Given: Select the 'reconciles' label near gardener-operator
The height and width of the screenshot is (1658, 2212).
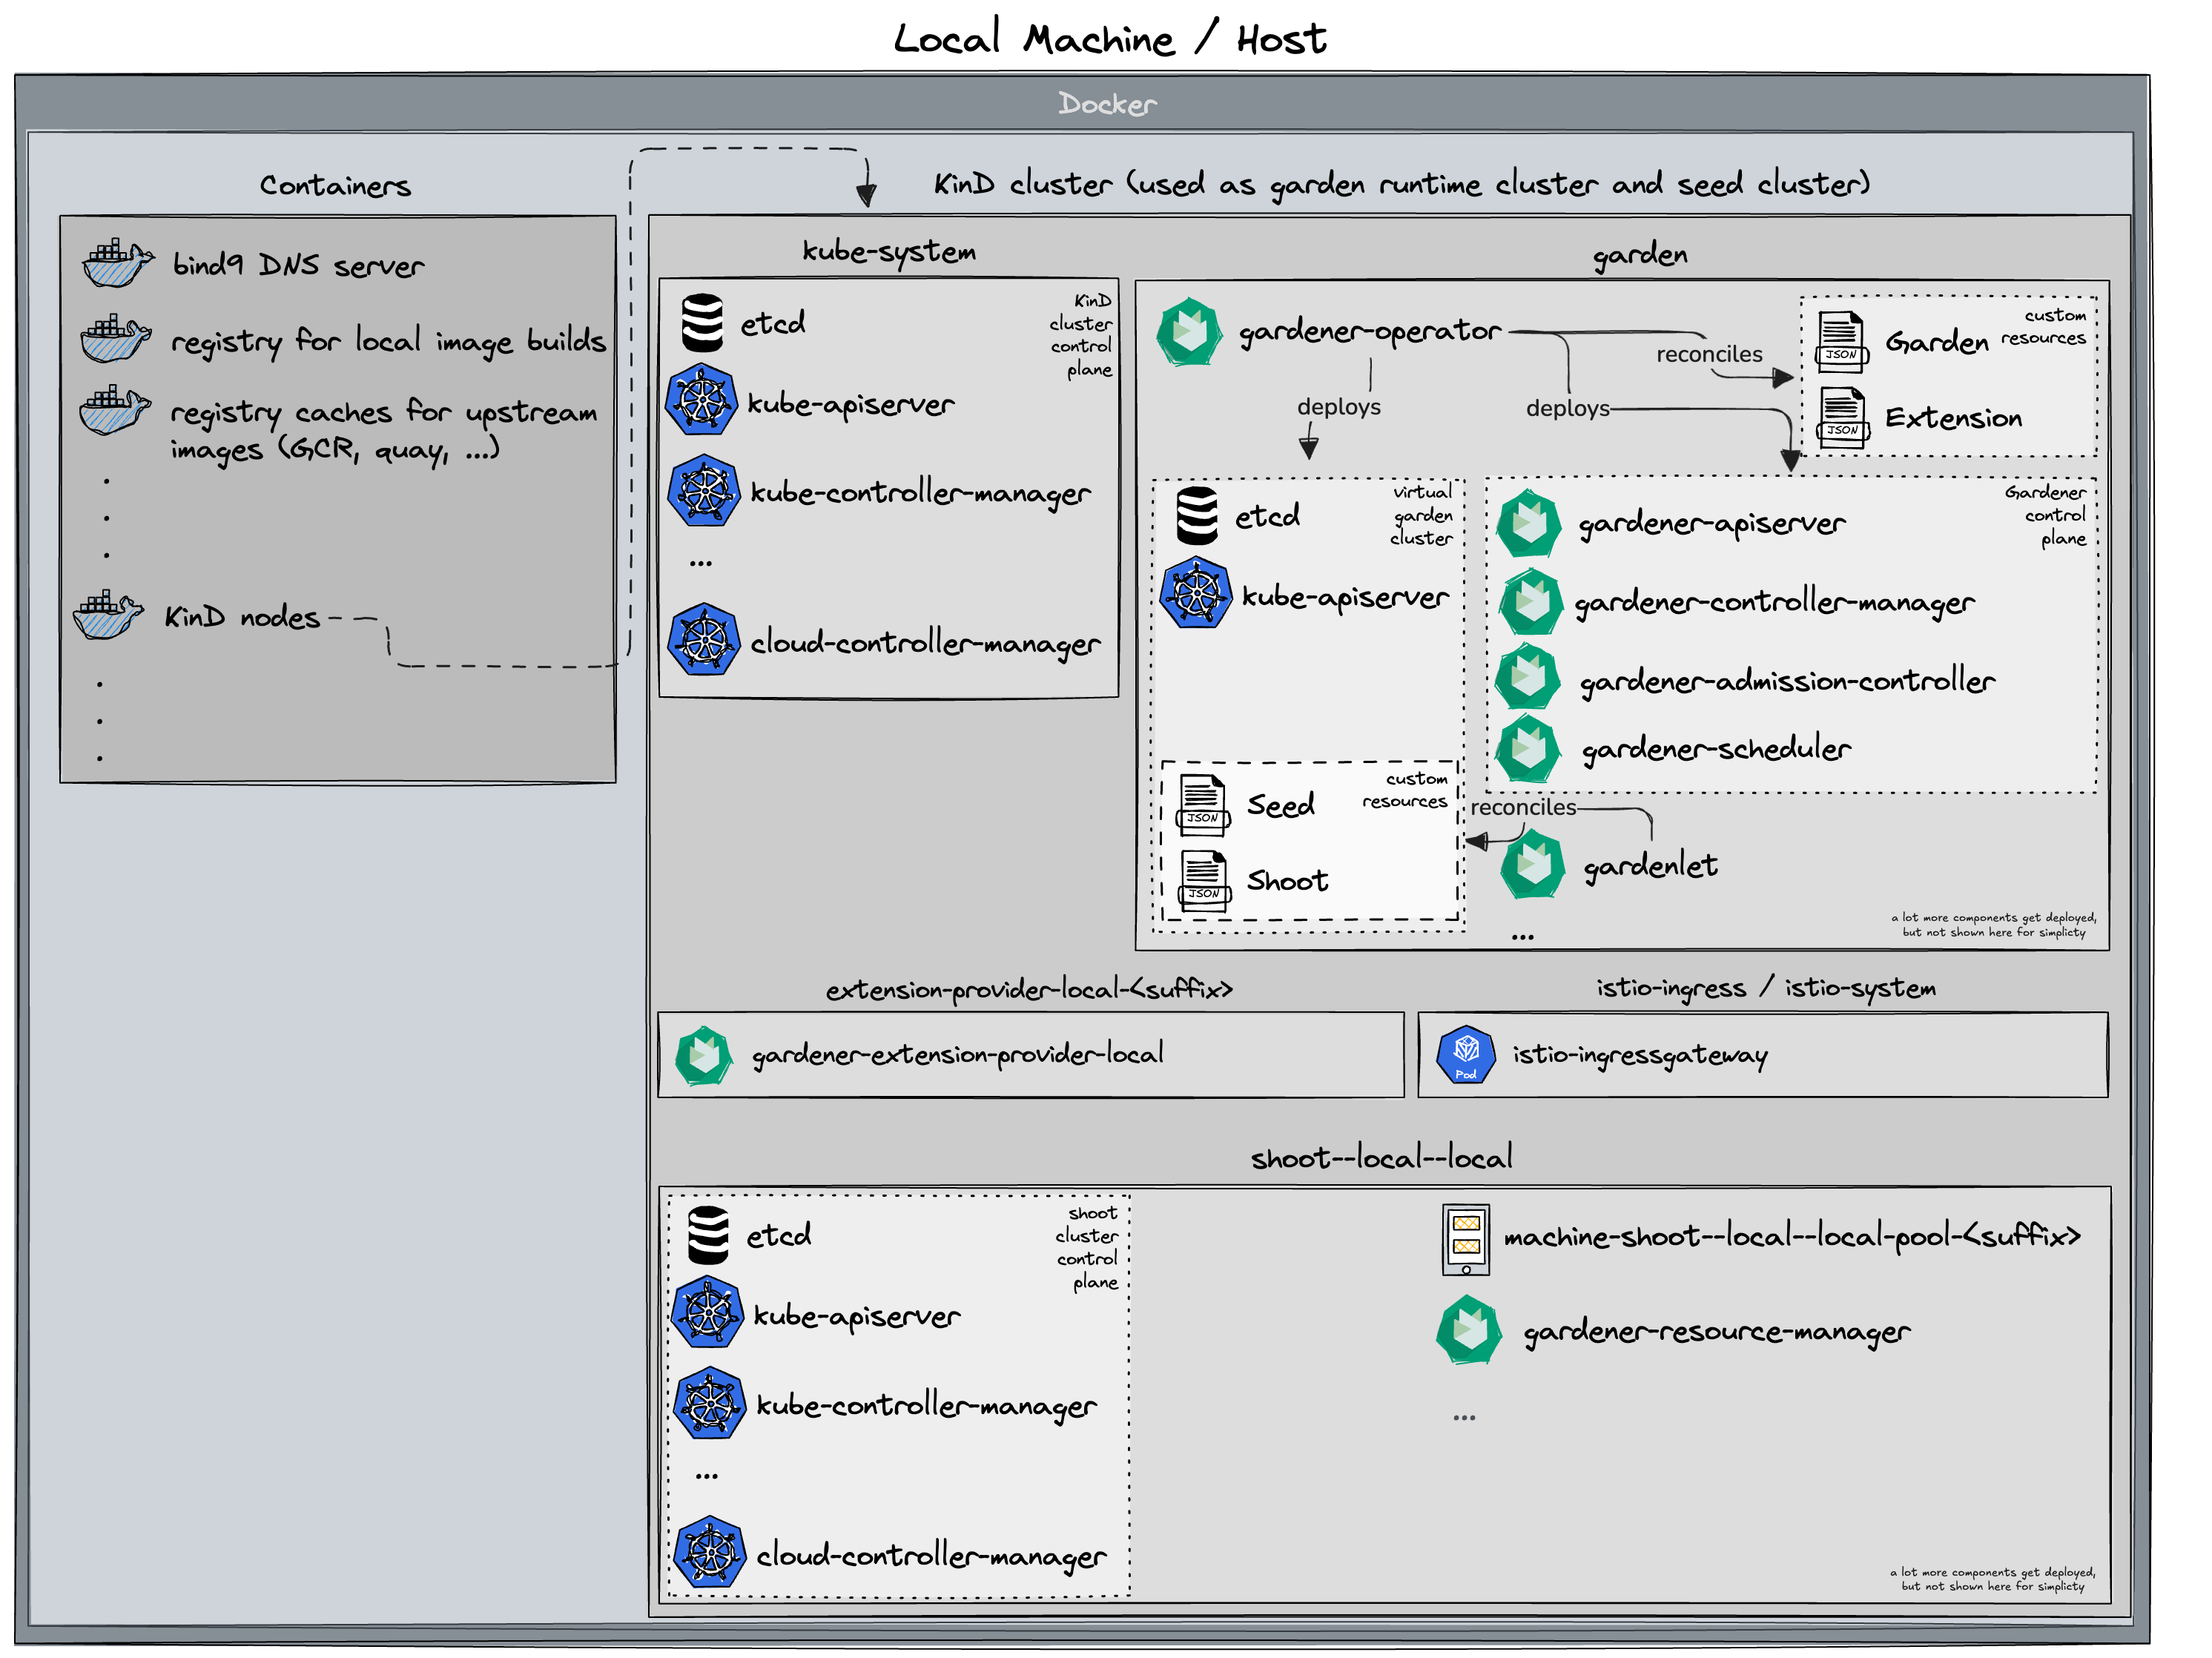Looking at the screenshot, I should (1709, 354).
